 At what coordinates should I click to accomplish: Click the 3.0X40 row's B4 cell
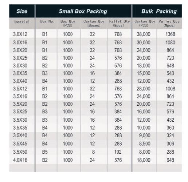point(45,81)
